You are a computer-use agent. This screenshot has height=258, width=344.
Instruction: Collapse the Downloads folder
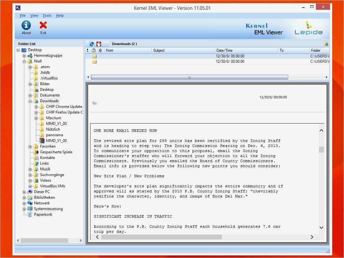[x=30, y=101]
